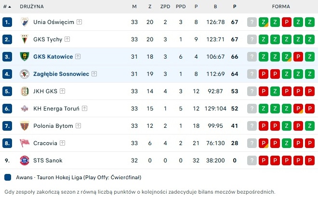Click the Cracovia flag logo
Viewport: 318px width, 197px height.
[x=25, y=143]
